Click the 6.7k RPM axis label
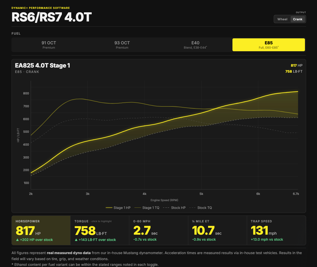The height and width of the screenshot is (267, 317). point(296,194)
